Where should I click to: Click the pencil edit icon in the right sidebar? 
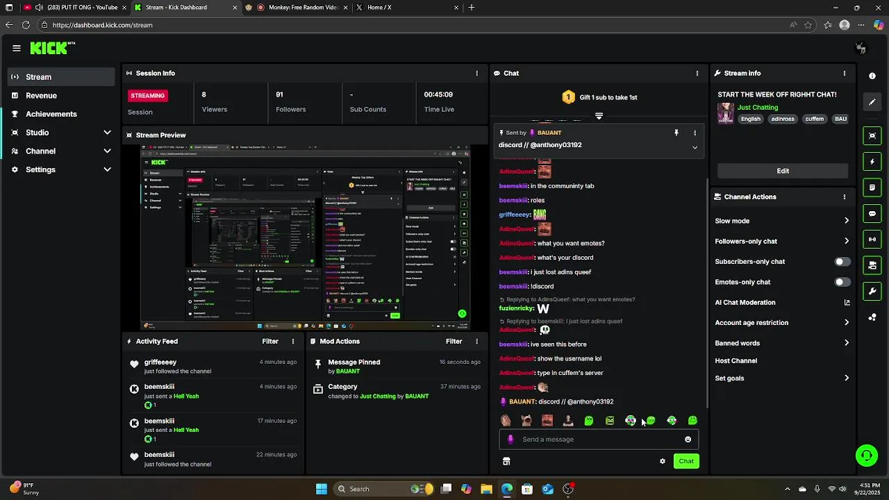[872, 102]
